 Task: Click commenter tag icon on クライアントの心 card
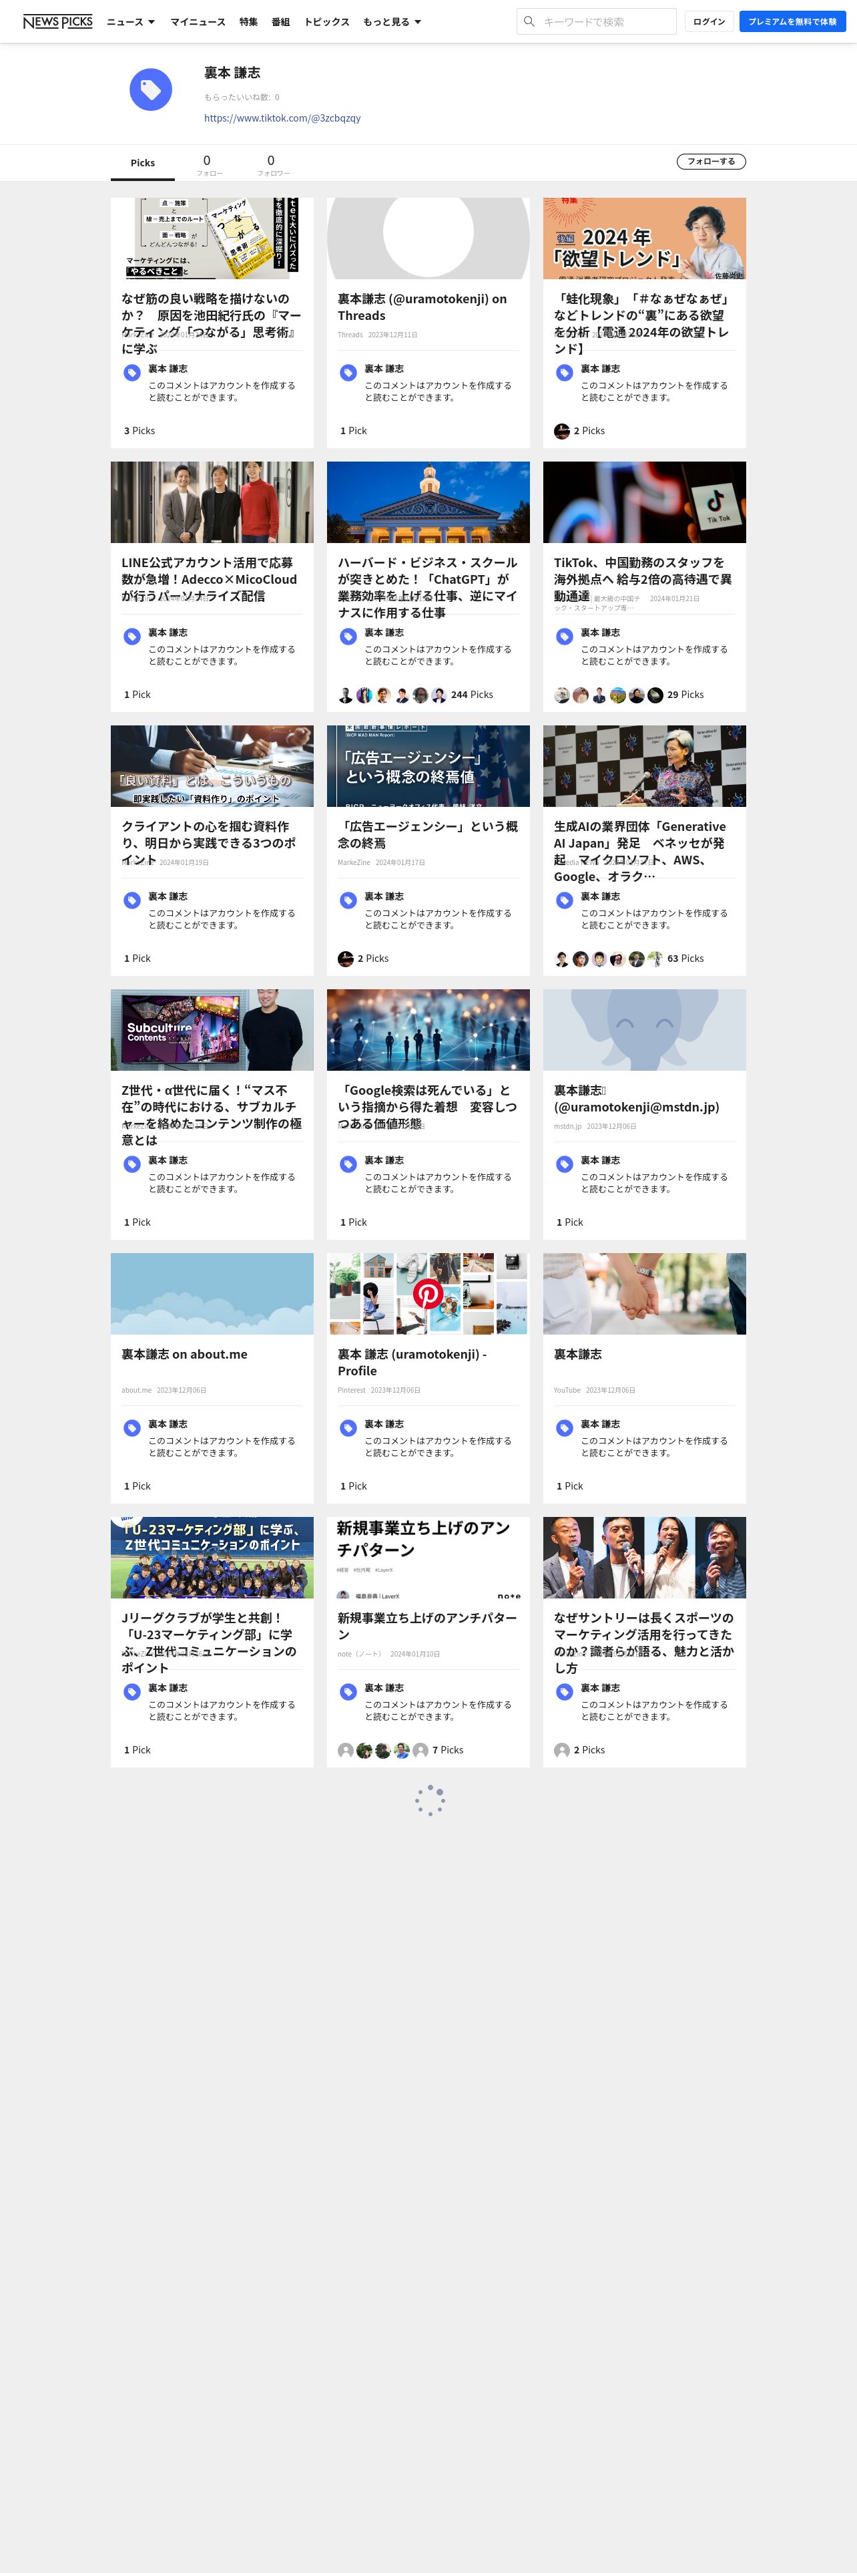click(131, 900)
